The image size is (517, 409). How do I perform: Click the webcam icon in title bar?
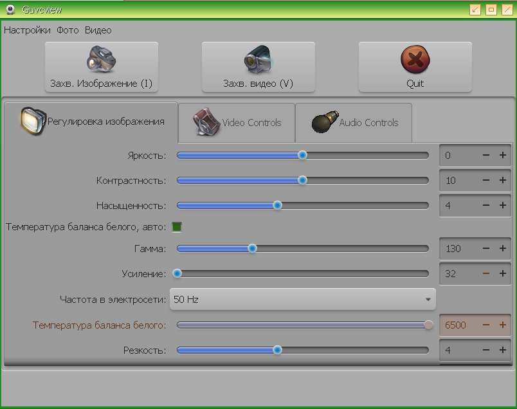pyautogui.click(x=10, y=10)
